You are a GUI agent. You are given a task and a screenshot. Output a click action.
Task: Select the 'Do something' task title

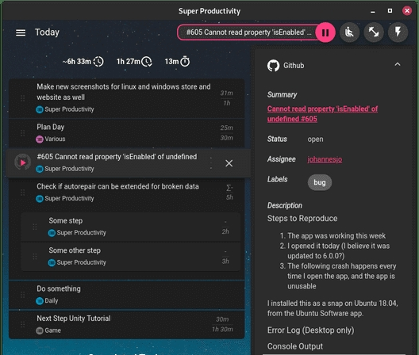pos(59,288)
